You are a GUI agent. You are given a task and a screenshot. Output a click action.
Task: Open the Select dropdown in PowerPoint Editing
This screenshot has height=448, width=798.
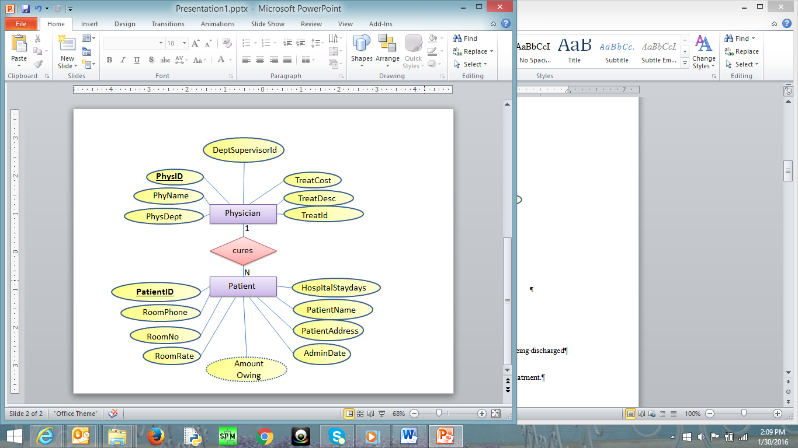coord(485,64)
